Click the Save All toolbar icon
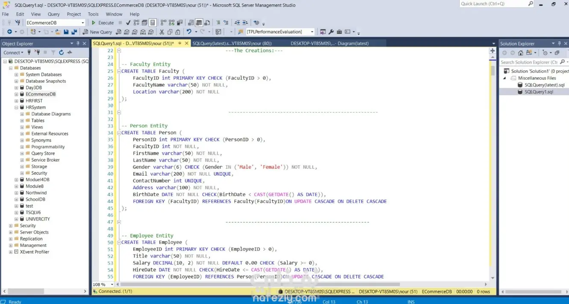Image resolution: width=569 pixels, height=304 pixels. (x=74, y=32)
